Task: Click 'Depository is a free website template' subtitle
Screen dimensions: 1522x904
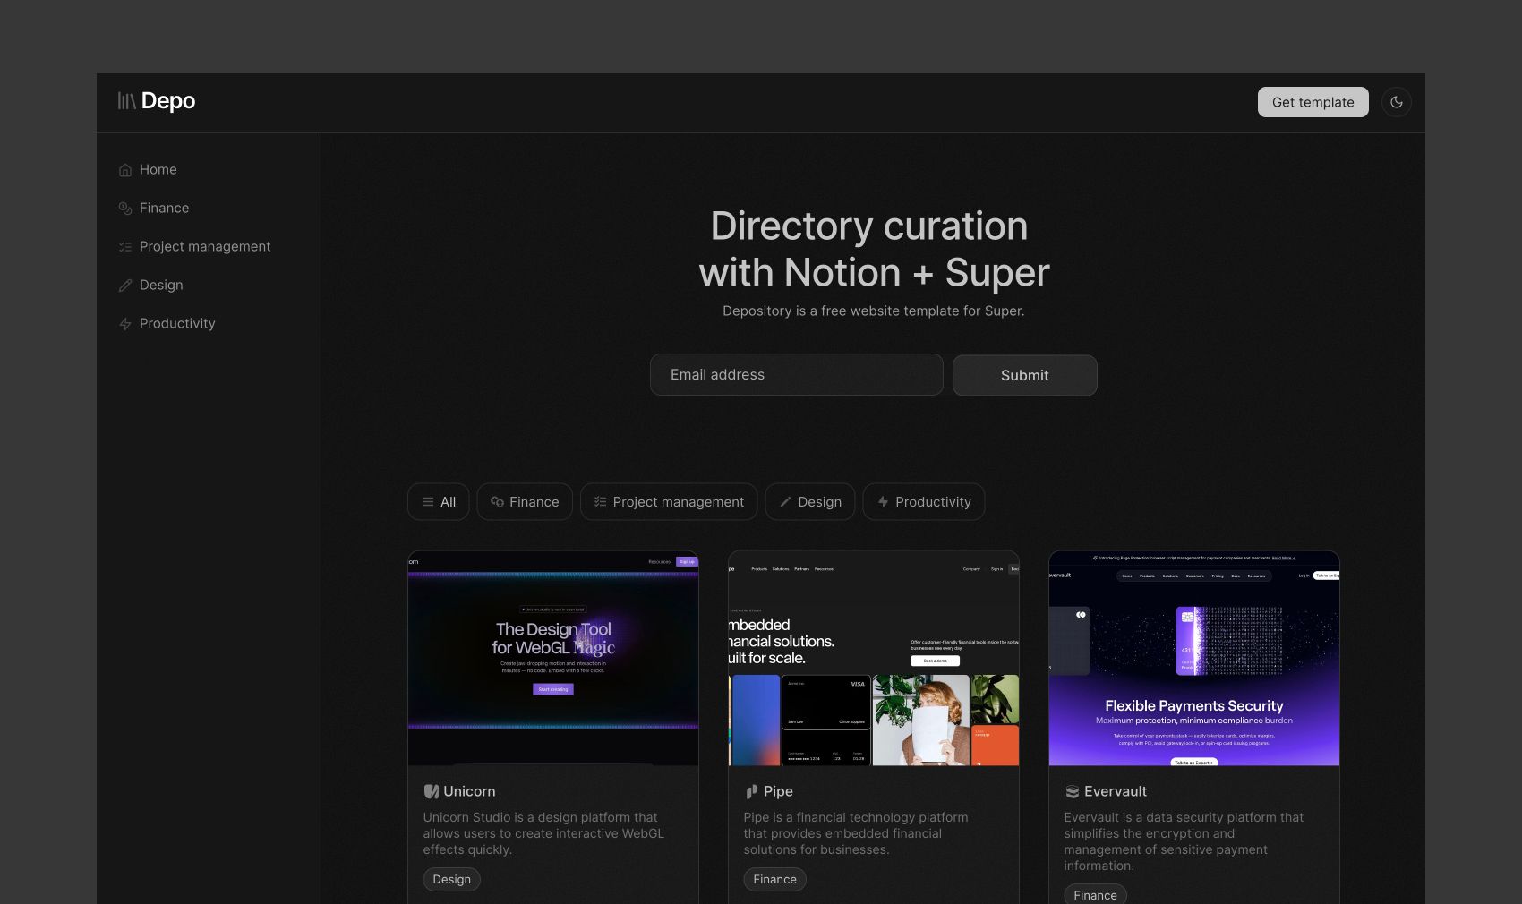Action: pos(874,311)
